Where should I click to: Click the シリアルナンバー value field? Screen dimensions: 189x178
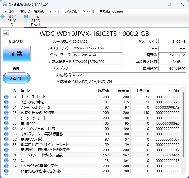tap(97, 48)
